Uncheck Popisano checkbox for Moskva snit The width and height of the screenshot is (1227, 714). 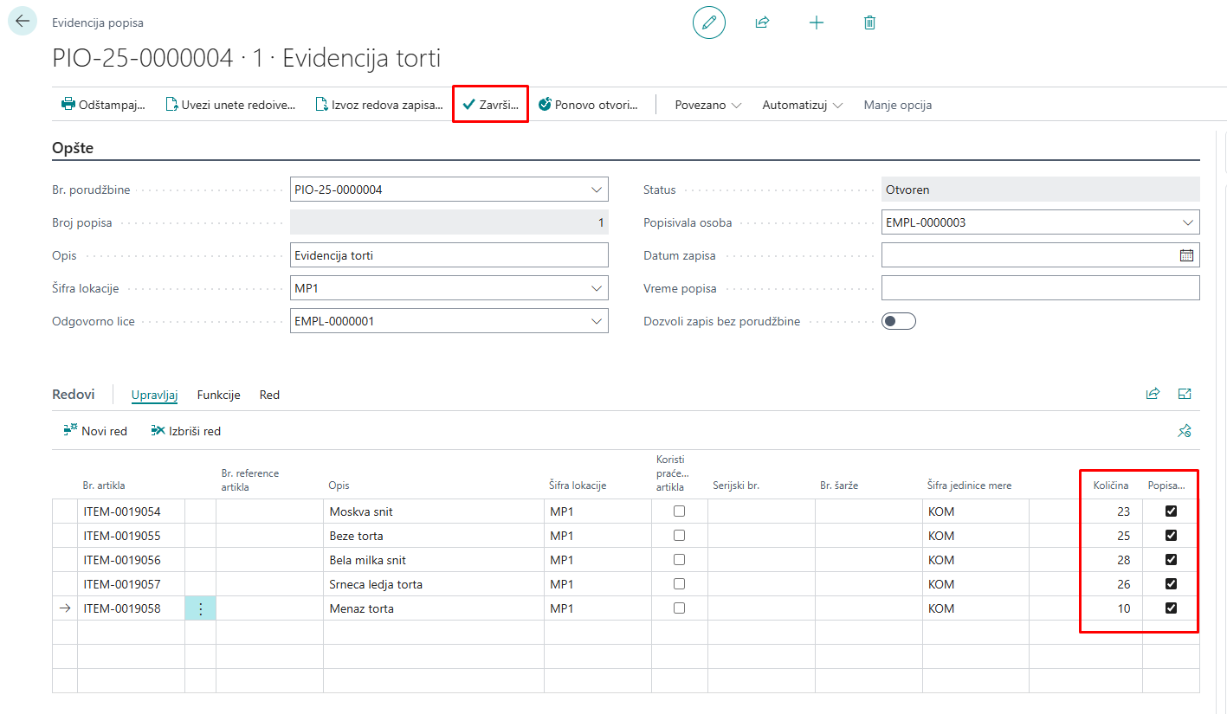1171,511
